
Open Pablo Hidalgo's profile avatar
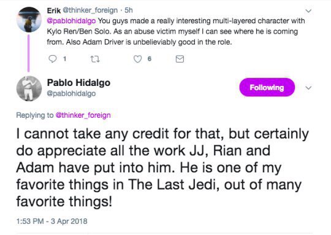pyautogui.click(x=29, y=88)
